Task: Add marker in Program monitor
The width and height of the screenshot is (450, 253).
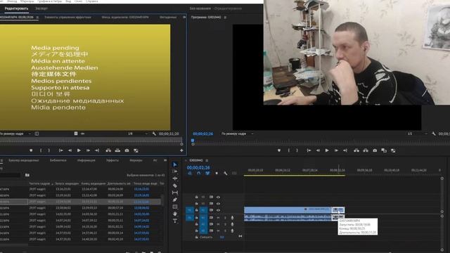Action: pyautogui.click(x=279, y=150)
